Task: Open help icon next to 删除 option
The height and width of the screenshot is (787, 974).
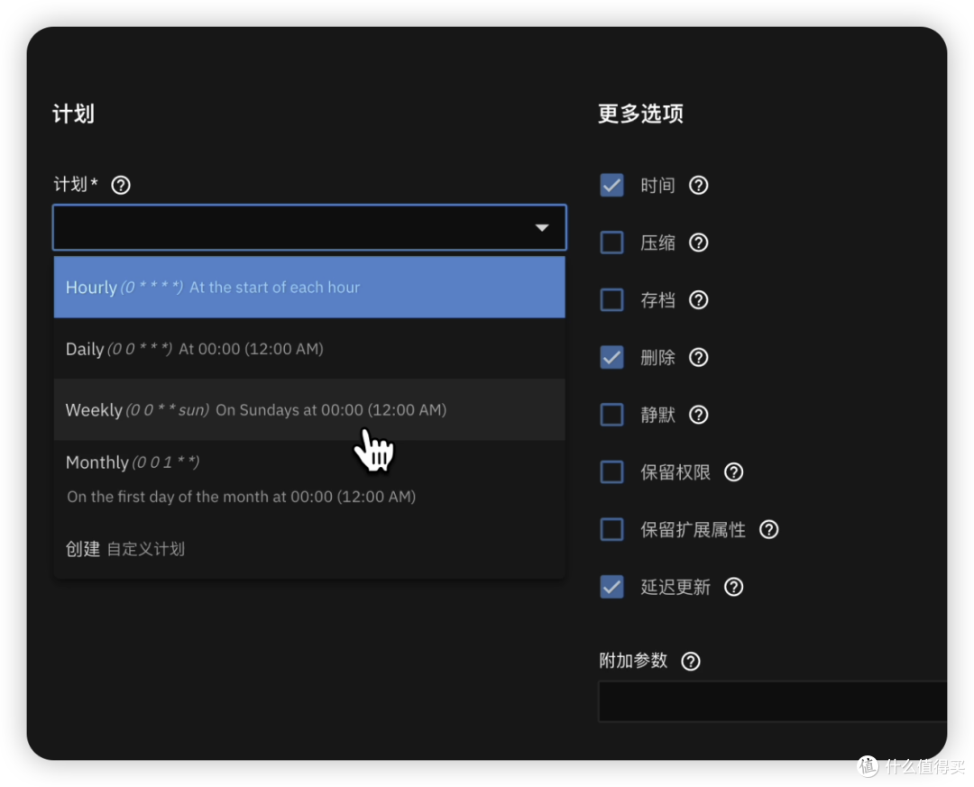Action: pos(698,357)
